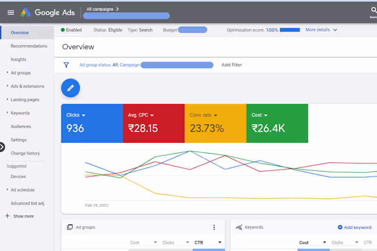Image resolution: width=377 pixels, height=251 pixels.
Task: Click the 23.73% conversion rate value
Action: 207,128
